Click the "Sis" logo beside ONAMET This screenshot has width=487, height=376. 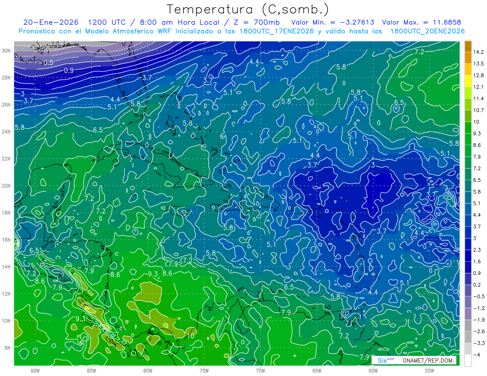[x=385, y=360]
